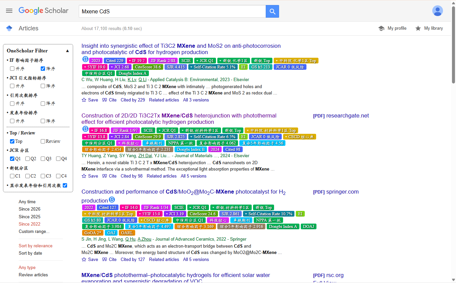Check the 新锐分区 C1 checkbox

[12, 176]
